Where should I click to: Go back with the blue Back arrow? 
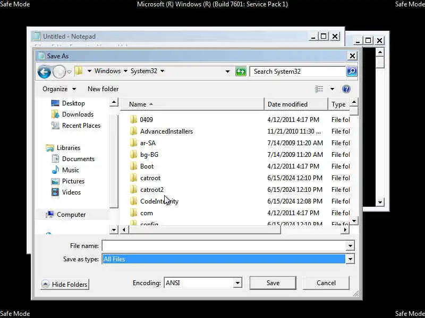pyautogui.click(x=44, y=72)
